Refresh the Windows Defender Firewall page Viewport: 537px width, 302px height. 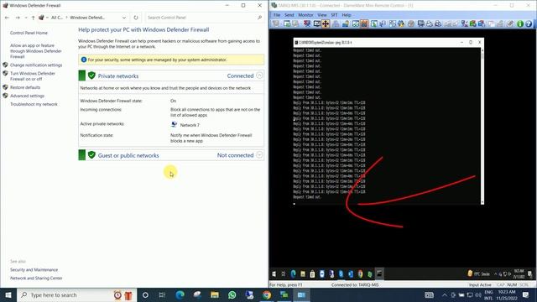pos(136,18)
